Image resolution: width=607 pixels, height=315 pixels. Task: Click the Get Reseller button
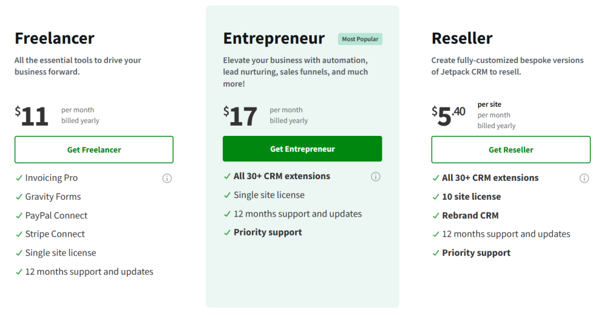coord(511,149)
